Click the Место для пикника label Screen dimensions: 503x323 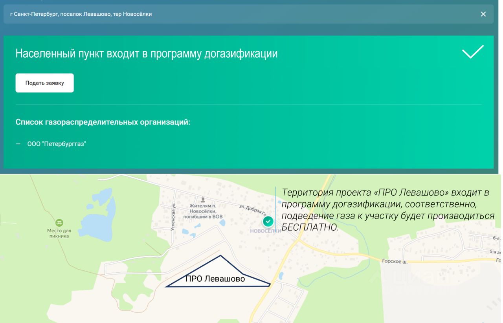point(59,233)
